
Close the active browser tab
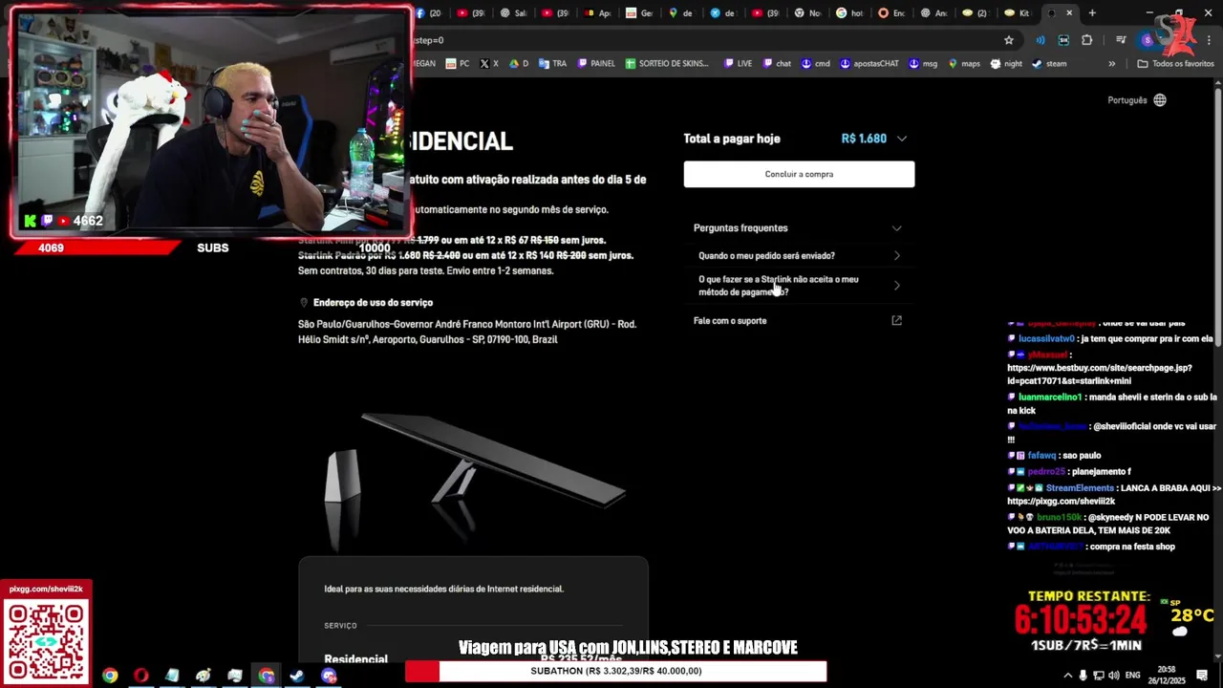point(1069,13)
